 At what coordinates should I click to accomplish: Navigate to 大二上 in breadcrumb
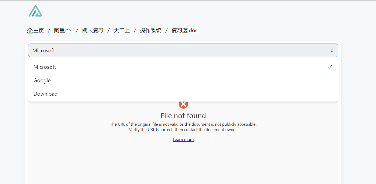point(122,31)
